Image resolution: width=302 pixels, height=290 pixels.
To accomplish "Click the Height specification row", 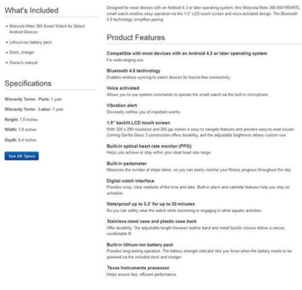I will coord(20,119).
